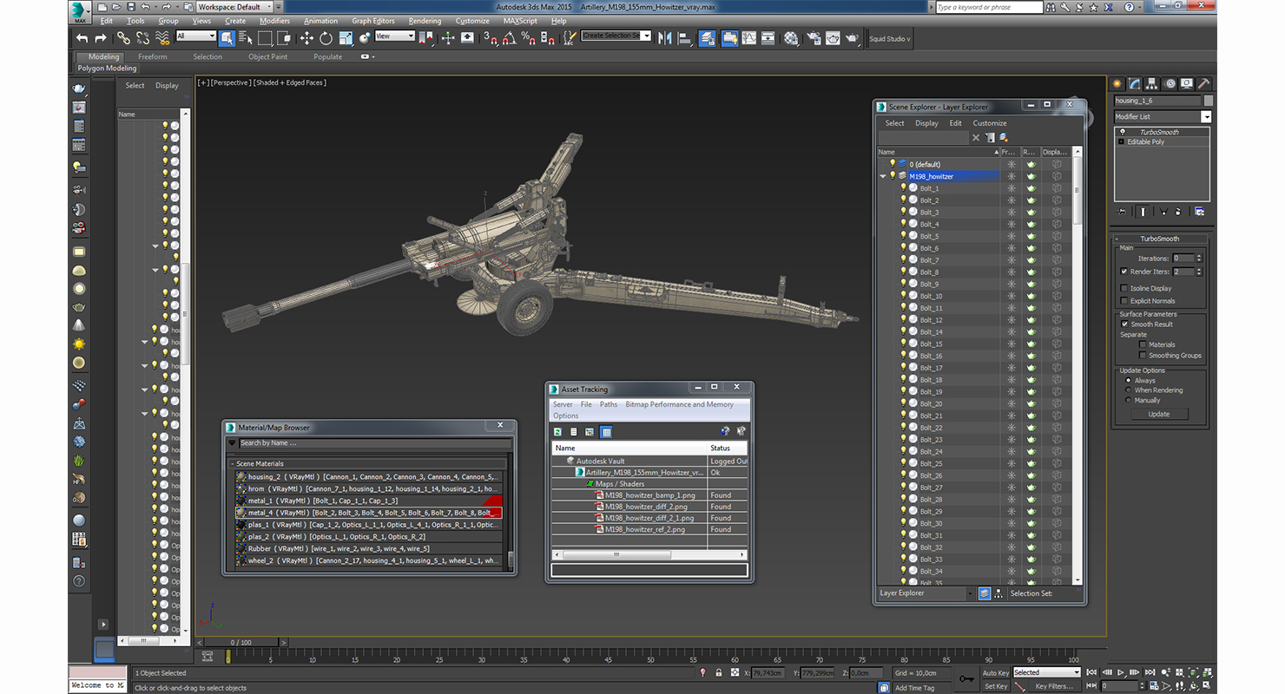The width and height of the screenshot is (1285, 694).
Task: Toggle Smooth Result checkbox
Action: [1124, 324]
